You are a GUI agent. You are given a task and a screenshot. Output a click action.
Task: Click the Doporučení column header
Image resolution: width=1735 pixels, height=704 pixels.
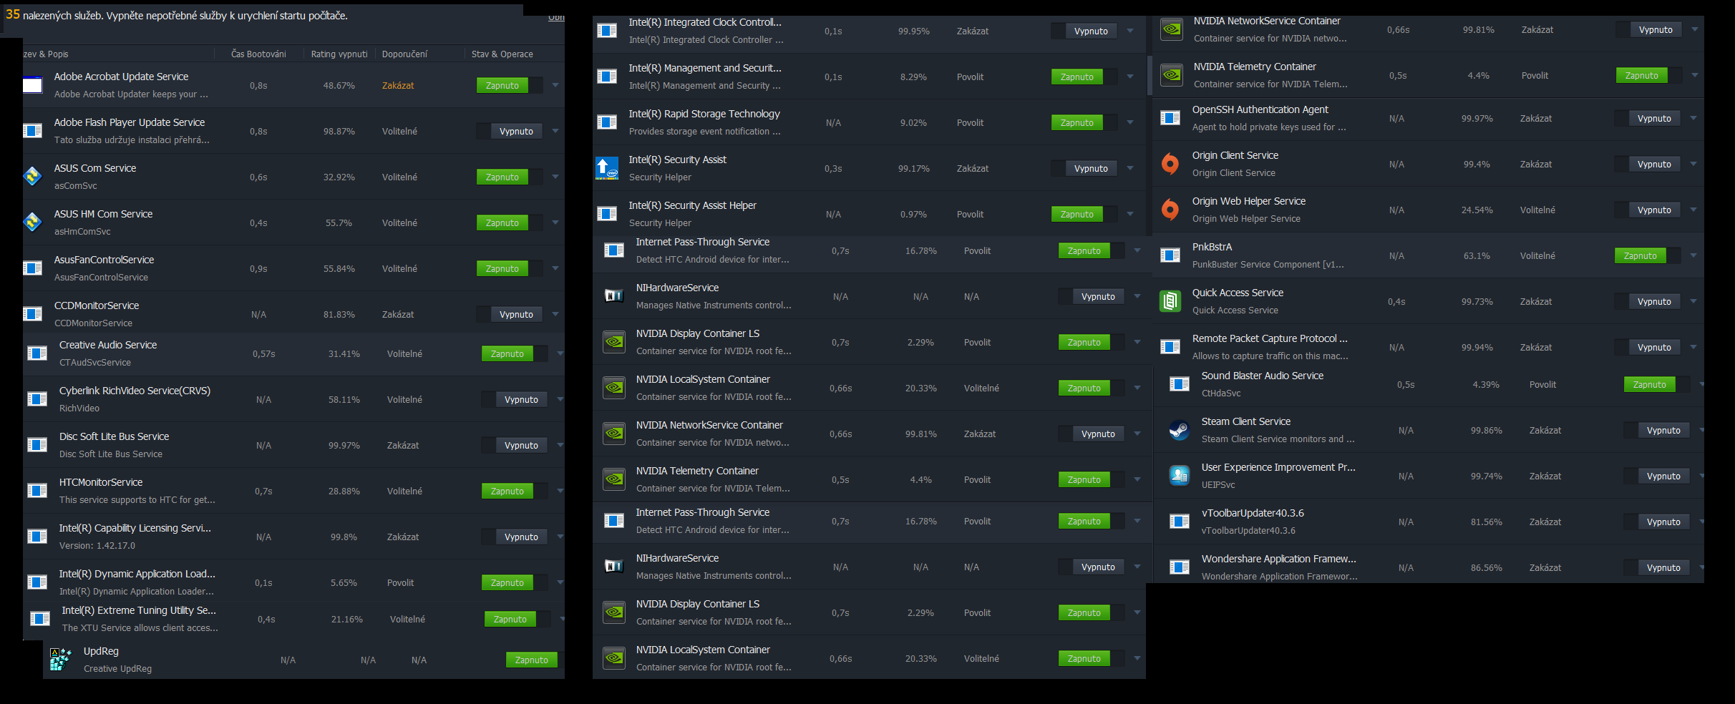pyautogui.click(x=404, y=54)
